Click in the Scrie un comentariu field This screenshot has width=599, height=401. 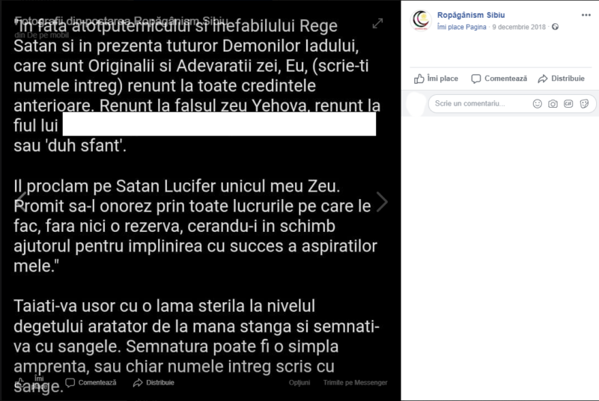[x=479, y=104]
